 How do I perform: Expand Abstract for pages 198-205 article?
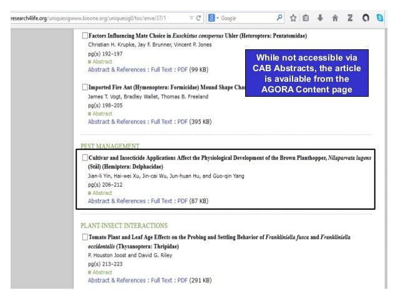[x=100, y=114]
